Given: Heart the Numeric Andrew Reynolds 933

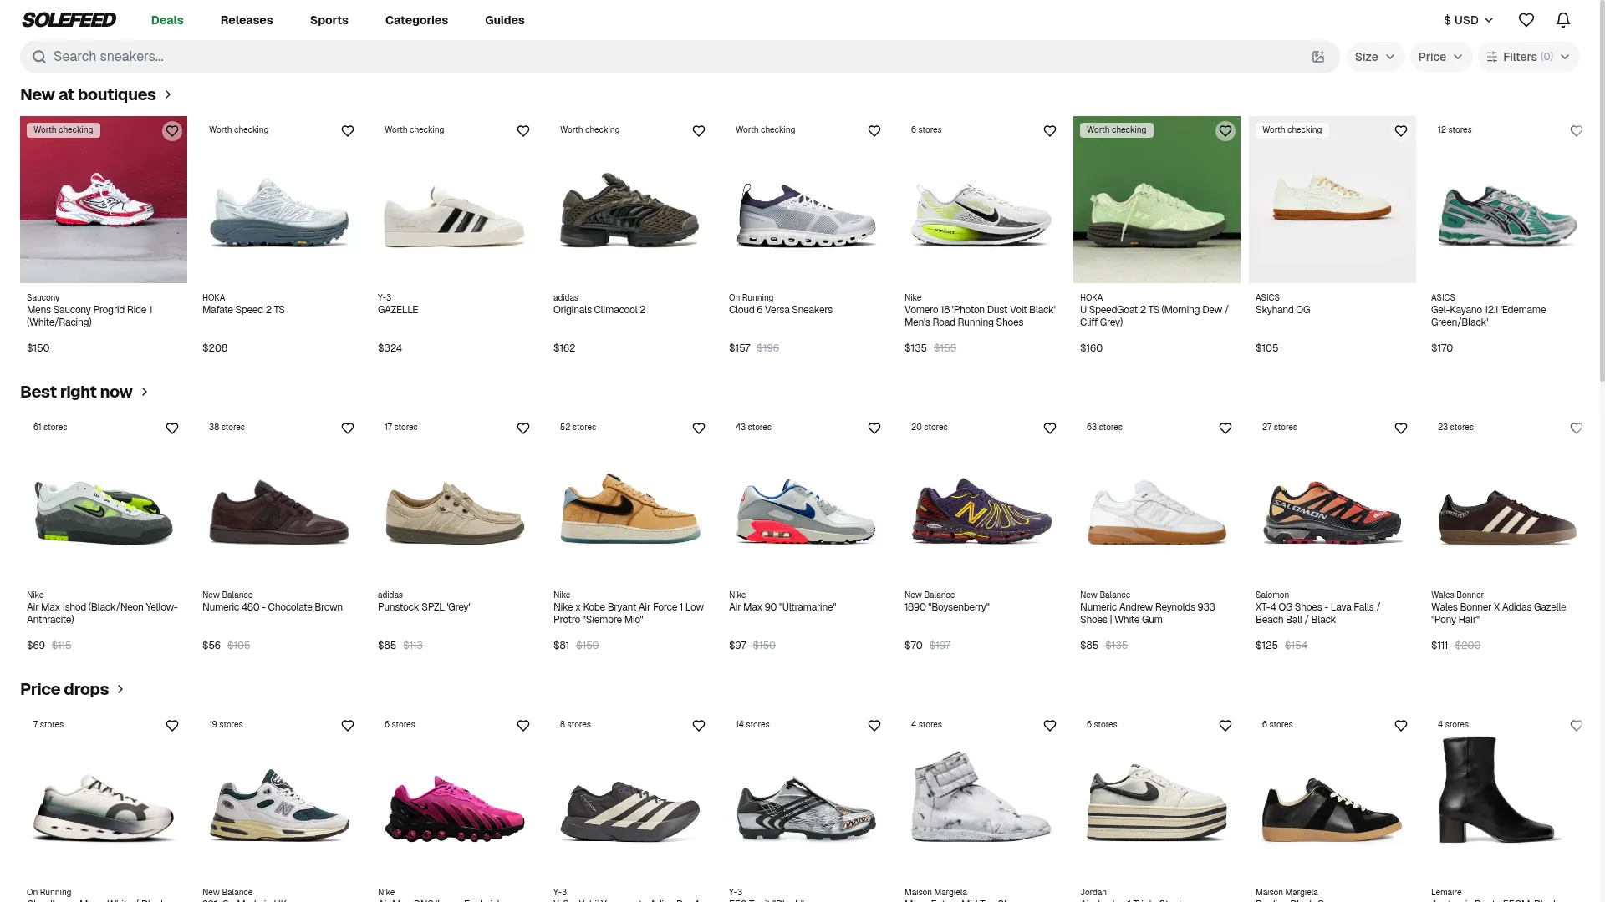Looking at the screenshot, I should point(1225,428).
